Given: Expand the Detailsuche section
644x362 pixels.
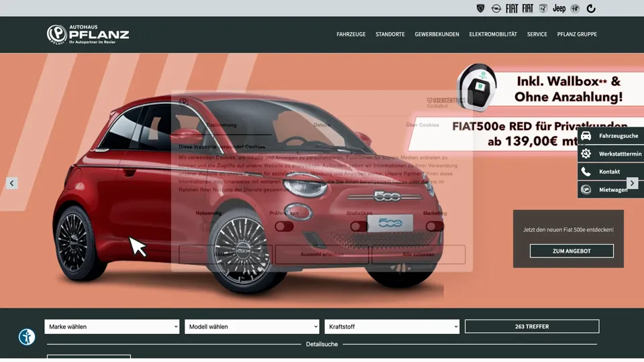Looking at the screenshot, I should [321, 345].
